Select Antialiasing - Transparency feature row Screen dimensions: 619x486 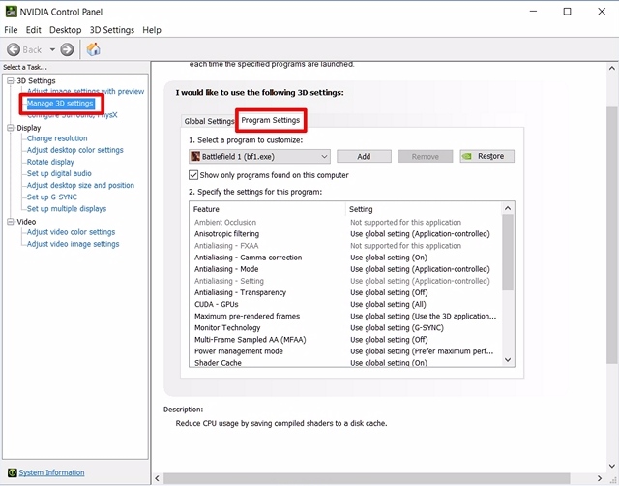pyautogui.click(x=346, y=292)
